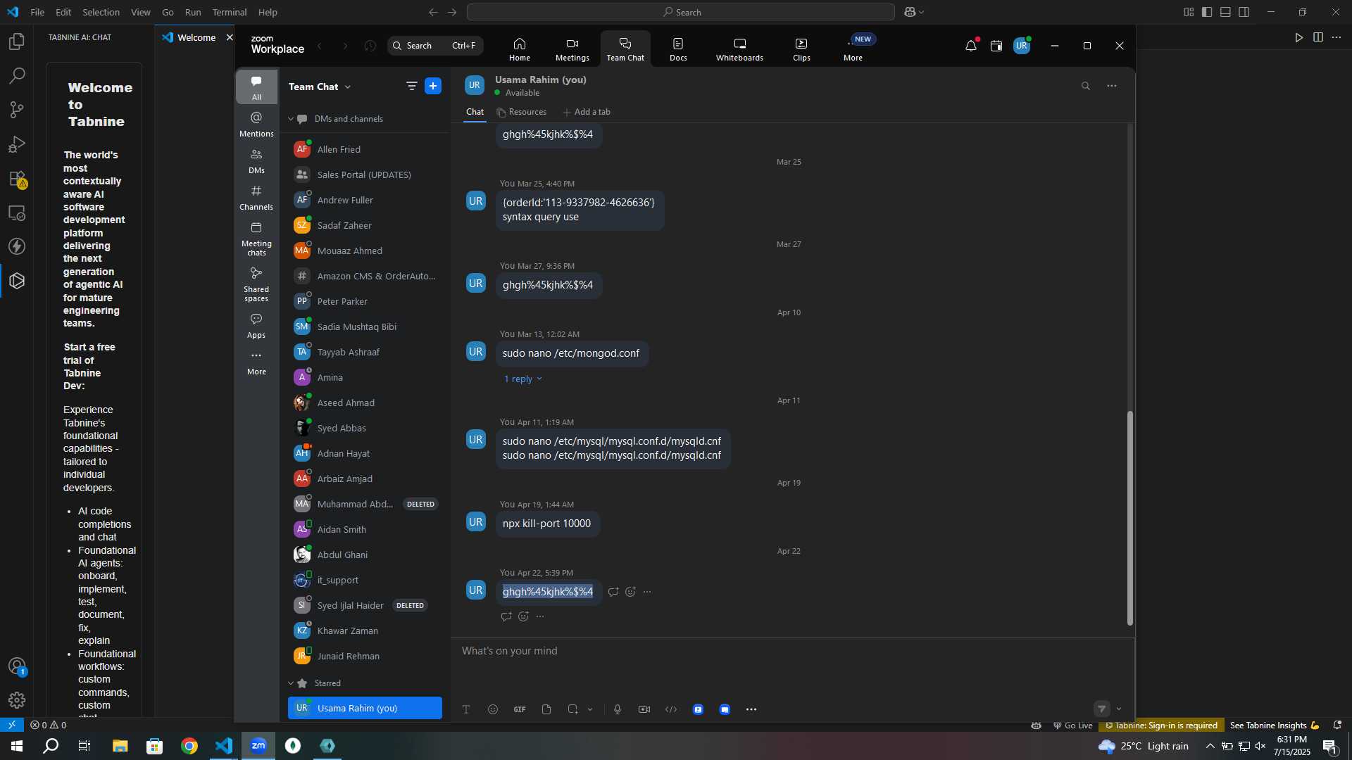Open emoji picker in composer
The width and height of the screenshot is (1352, 760).
coord(493,709)
